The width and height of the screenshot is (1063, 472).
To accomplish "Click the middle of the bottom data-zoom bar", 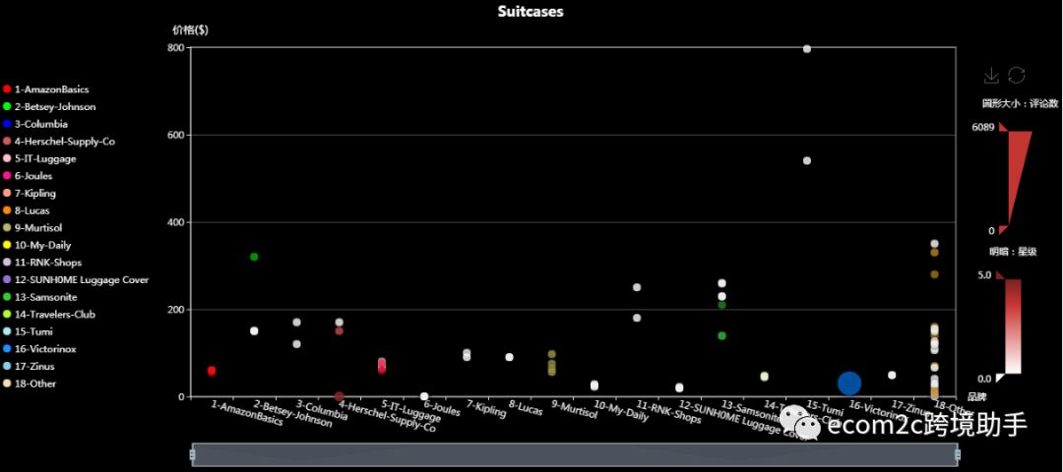I will click(575, 454).
